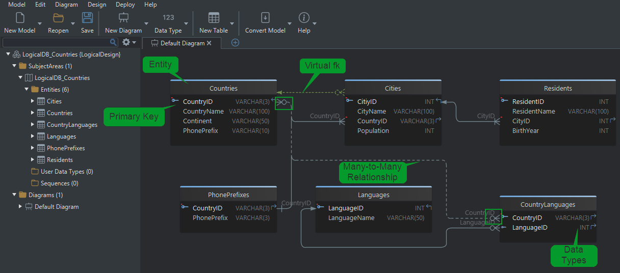Open dropdown arrow next to New Model
This screenshot has width=620, height=273.
39,24
